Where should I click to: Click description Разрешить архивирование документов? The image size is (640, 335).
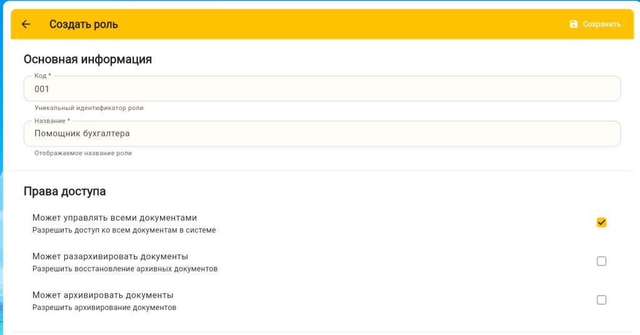pos(104,307)
